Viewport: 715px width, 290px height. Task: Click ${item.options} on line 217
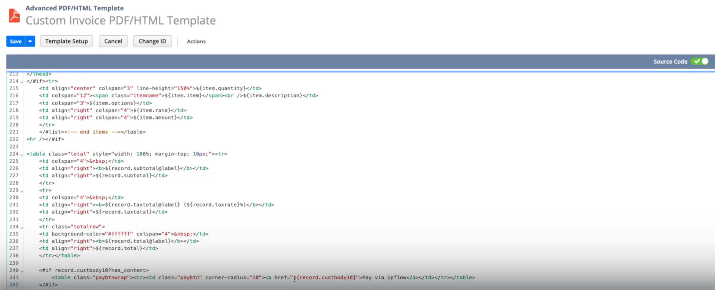(x=113, y=103)
